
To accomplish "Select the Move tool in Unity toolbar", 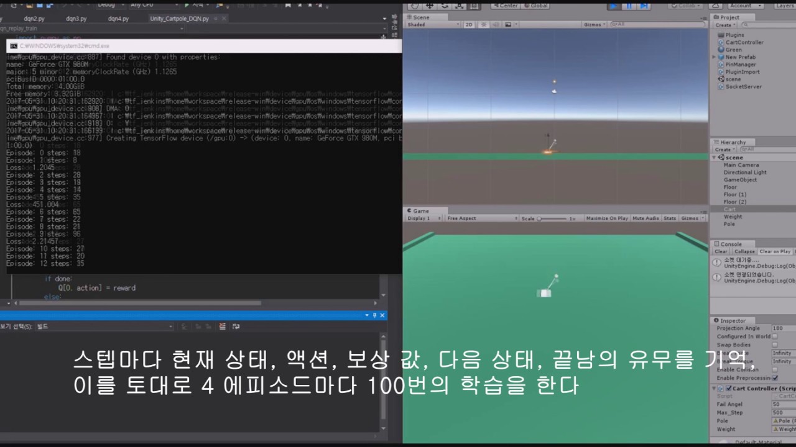I will click(x=429, y=6).
